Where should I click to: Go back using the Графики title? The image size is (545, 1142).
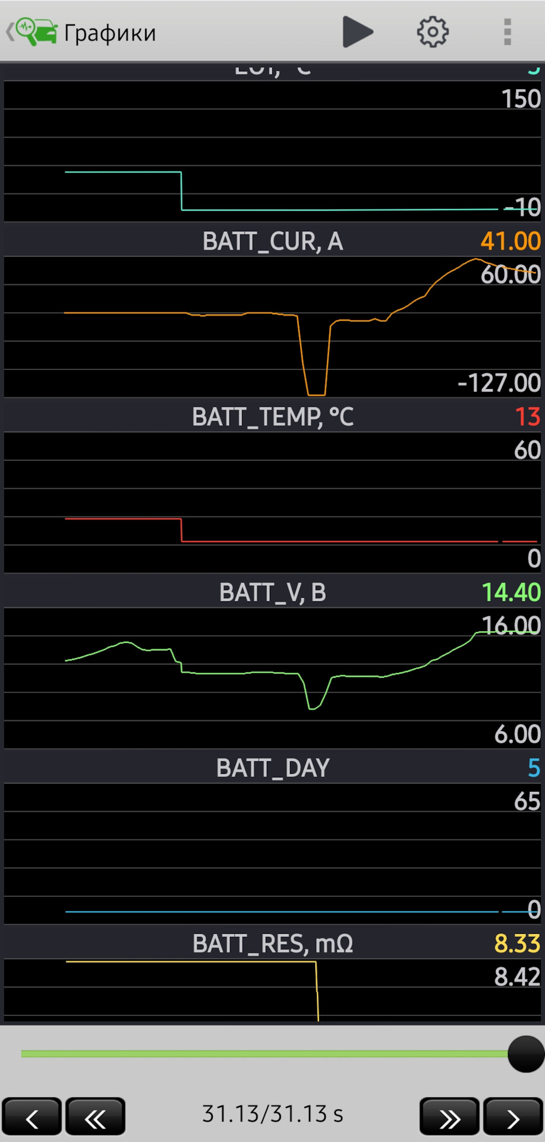coord(110,33)
